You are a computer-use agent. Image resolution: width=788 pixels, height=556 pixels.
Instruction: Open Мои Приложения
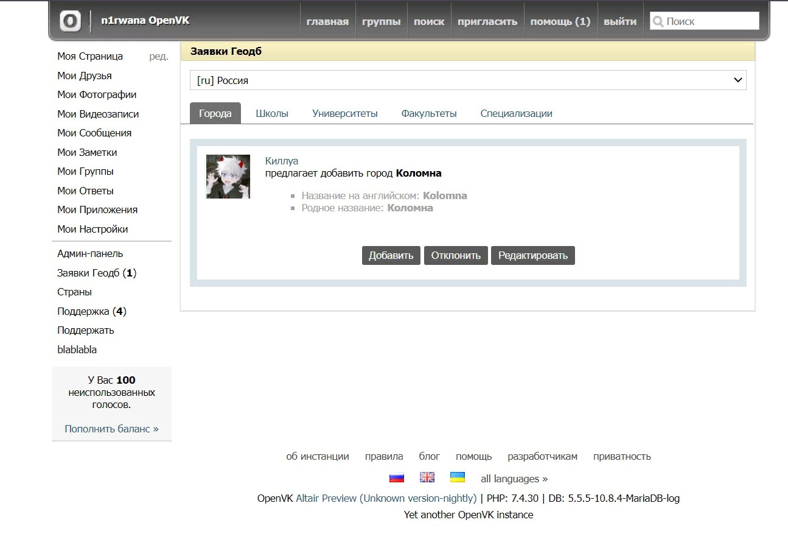coord(97,209)
